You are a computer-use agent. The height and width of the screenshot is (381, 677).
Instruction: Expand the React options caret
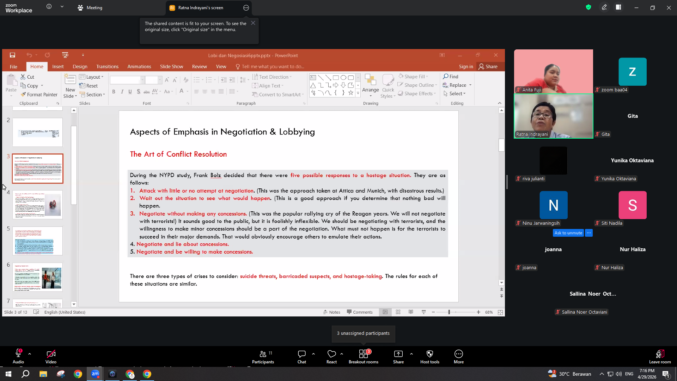[x=341, y=353]
